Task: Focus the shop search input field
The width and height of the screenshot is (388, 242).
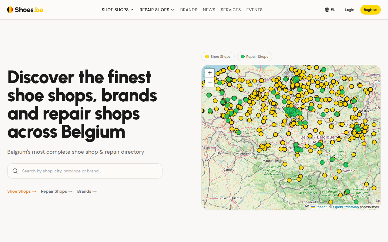Action: [85, 171]
